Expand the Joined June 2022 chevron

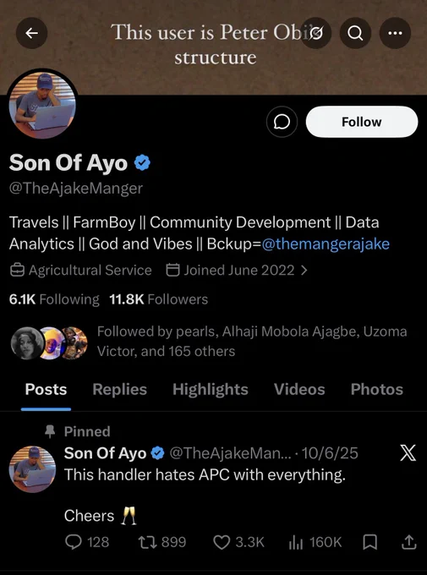tap(304, 271)
